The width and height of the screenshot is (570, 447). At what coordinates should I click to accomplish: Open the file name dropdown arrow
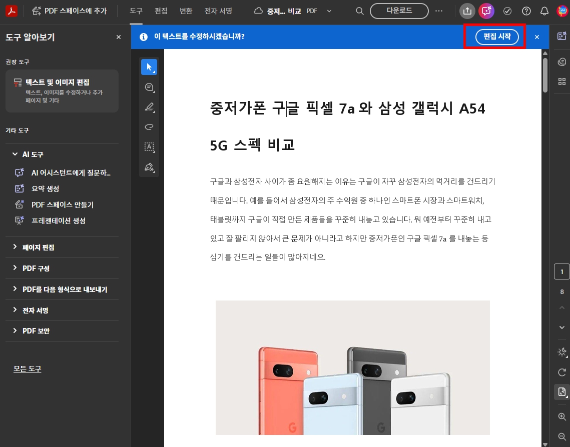(x=329, y=11)
